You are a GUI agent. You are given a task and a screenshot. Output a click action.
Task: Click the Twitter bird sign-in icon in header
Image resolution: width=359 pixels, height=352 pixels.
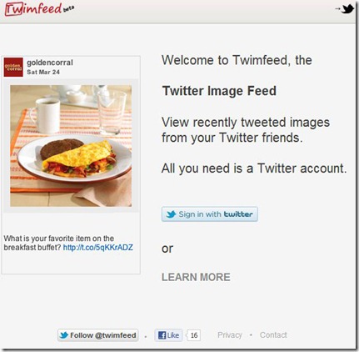(x=347, y=9)
